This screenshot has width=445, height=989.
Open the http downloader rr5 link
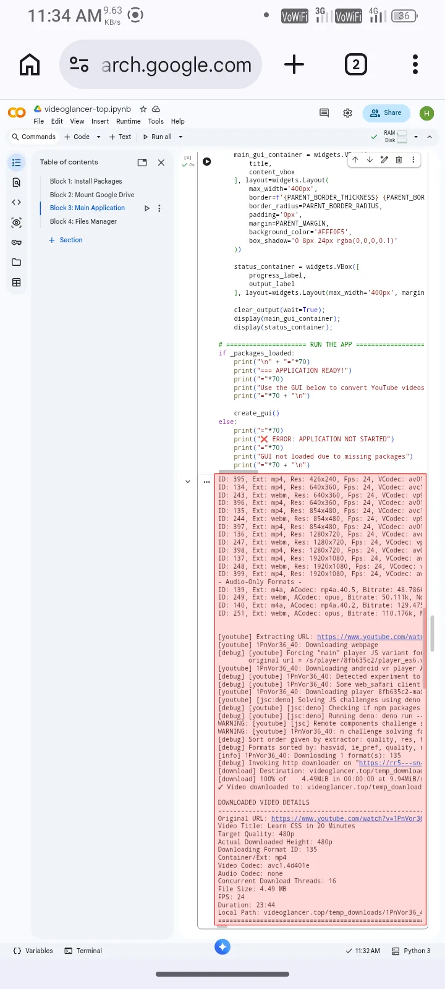point(391,763)
